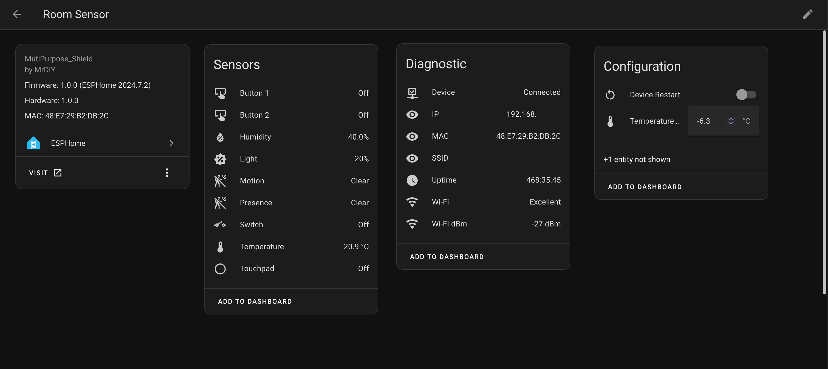Screen dimensions: 828x369
Task: Click the Temperature sensor icon
Action: click(x=220, y=246)
